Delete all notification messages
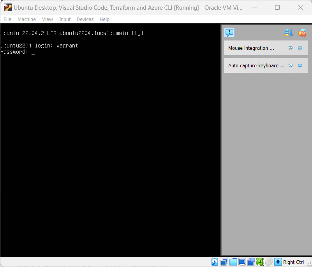 (x=302, y=33)
